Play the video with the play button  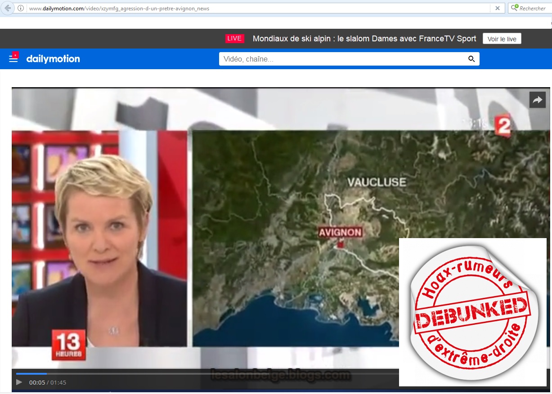point(19,382)
